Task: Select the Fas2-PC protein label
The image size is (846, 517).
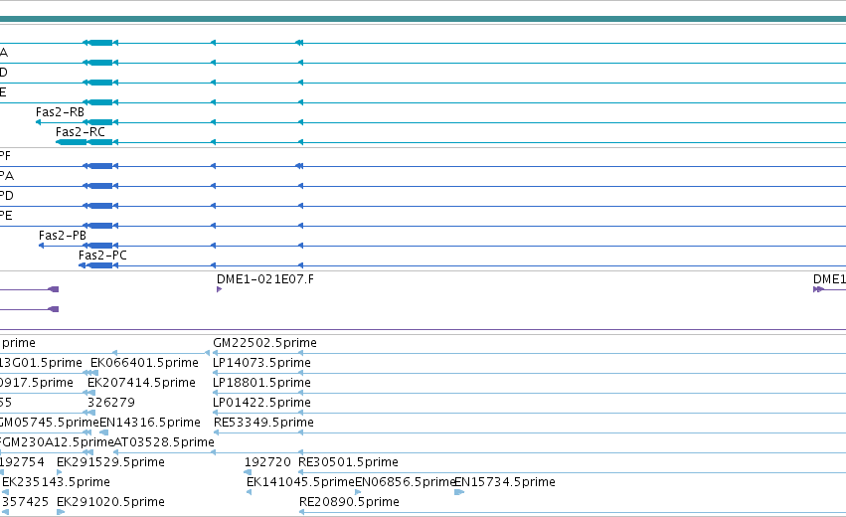Action: click(102, 256)
